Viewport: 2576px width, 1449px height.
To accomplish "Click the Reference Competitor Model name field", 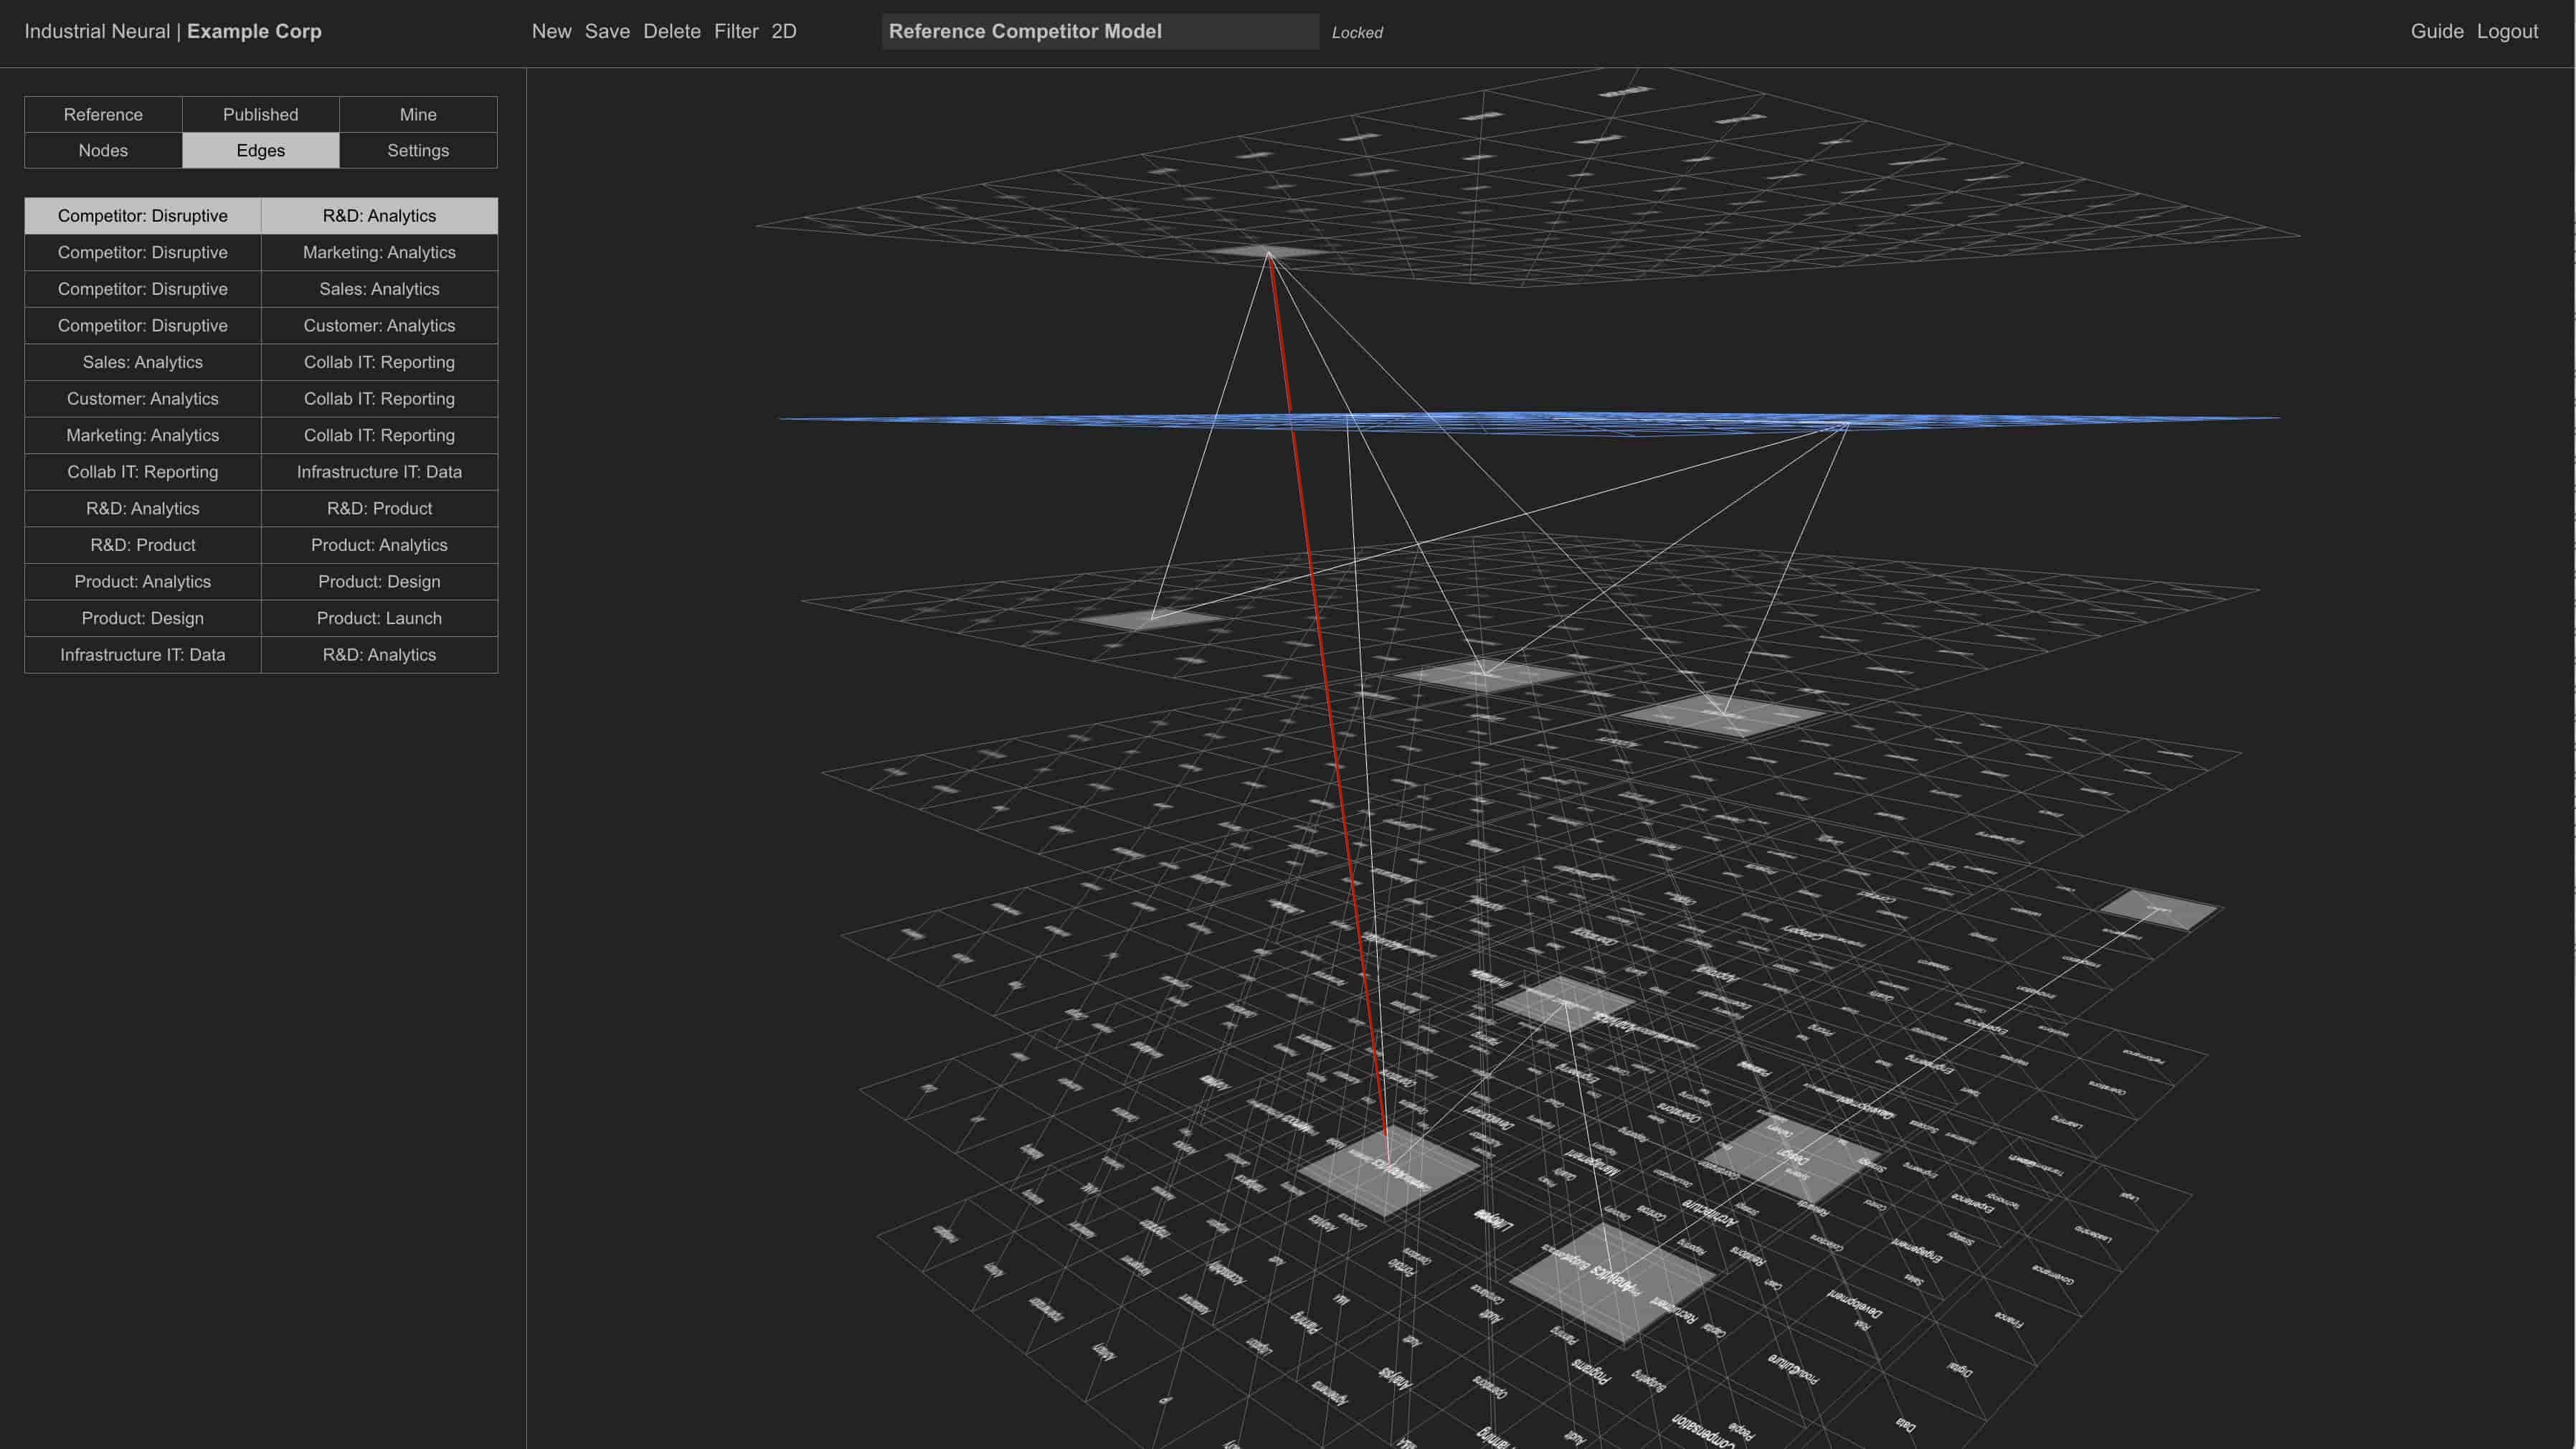I will (x=1100, y=31).
